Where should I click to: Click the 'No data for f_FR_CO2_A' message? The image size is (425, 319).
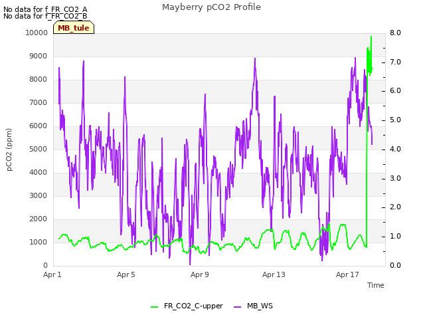coord(45,9)
